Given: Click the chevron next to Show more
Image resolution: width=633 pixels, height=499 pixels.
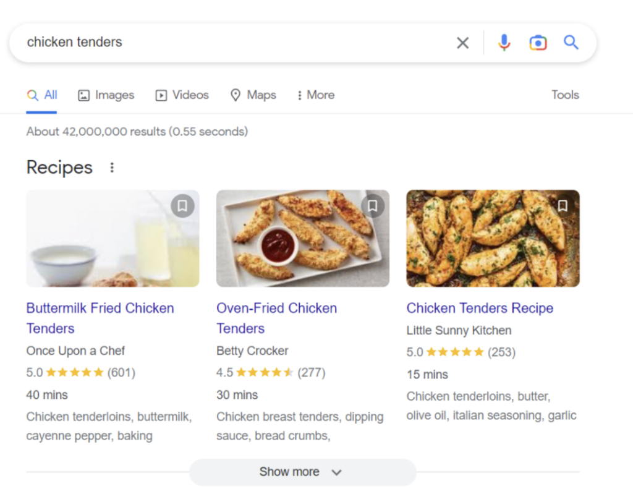Looking at the screenshot, I should (337, 472).
